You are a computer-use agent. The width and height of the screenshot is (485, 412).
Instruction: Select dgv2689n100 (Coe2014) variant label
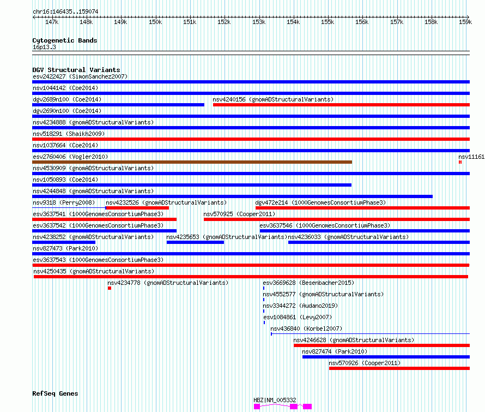click(67, 99)
